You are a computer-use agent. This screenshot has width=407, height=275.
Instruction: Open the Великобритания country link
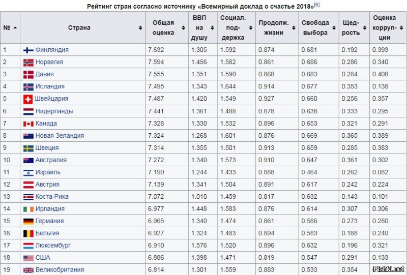(x=60, y=270)
